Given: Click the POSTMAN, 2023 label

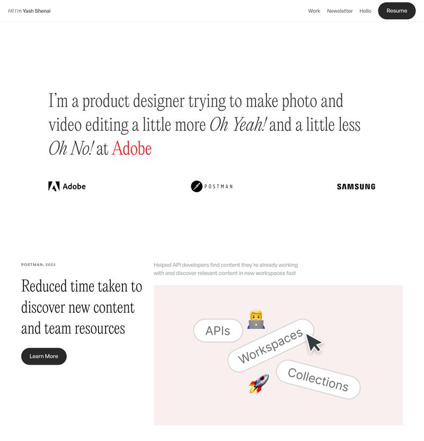Looking at the screenshot, I should pyautogui.click(x=38, y=264).
